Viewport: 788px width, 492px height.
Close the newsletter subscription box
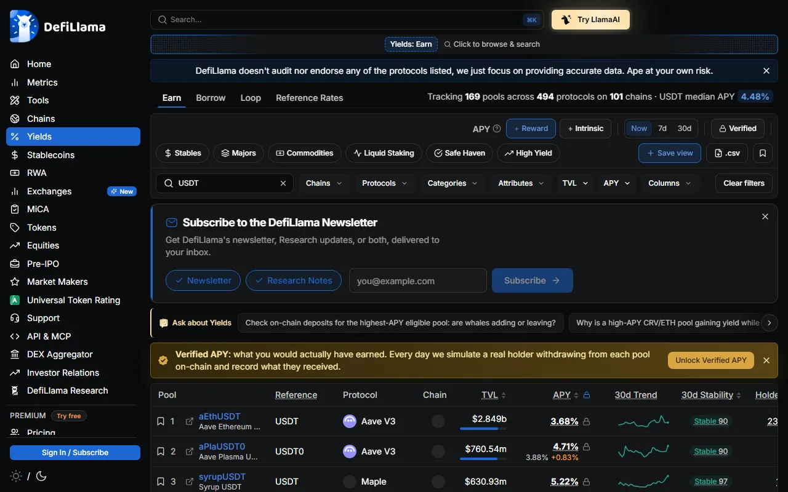pyautogui.click(x=765, y=216)
